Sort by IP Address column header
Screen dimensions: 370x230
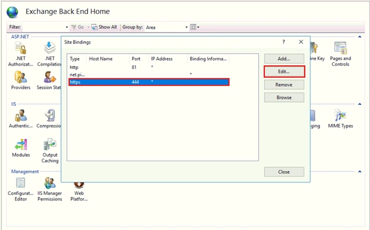(x=168, y=59)
